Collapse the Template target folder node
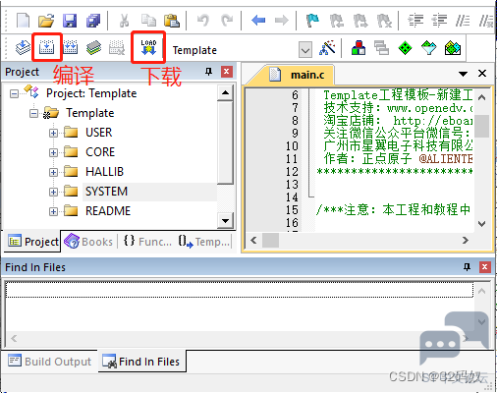The width and height of the screenshot is (497, 393). [x=33, y=114]
